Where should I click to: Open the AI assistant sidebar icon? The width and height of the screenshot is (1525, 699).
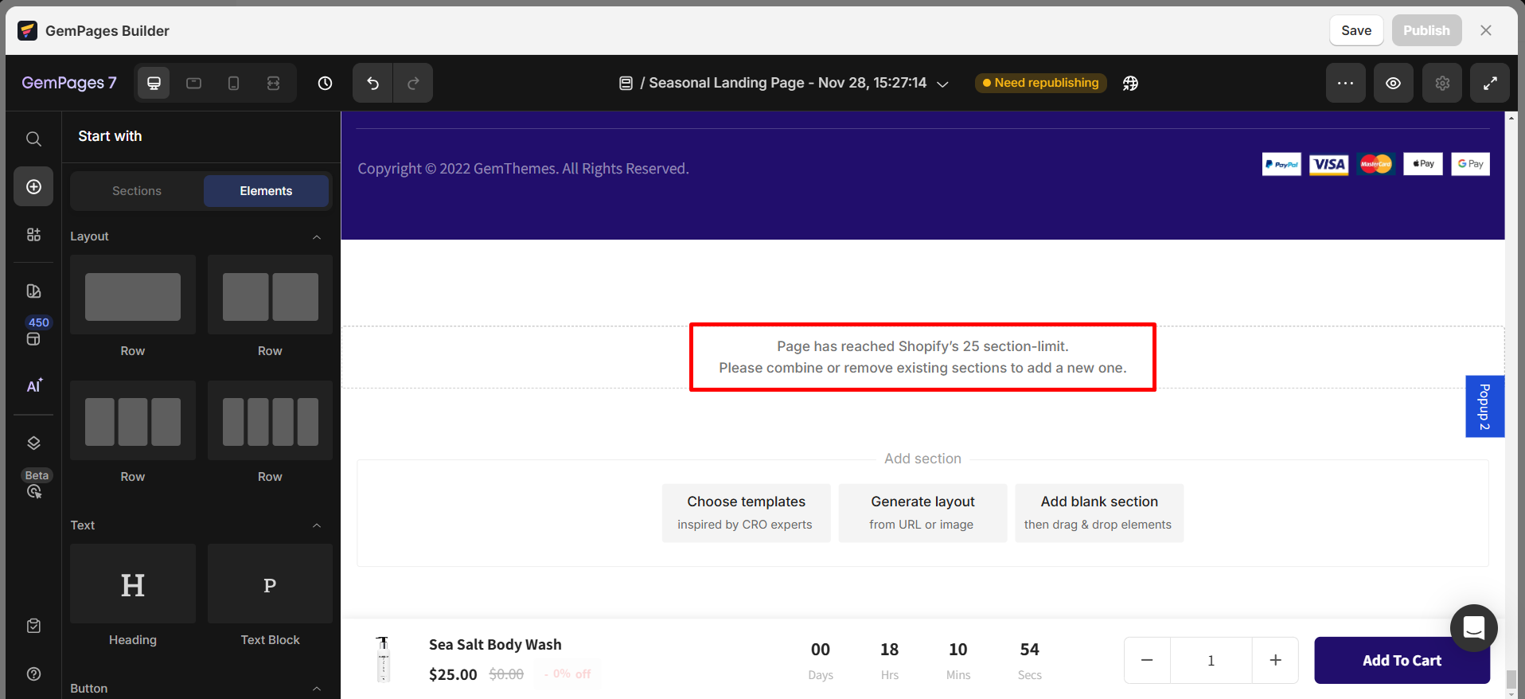tap(33, 386)
